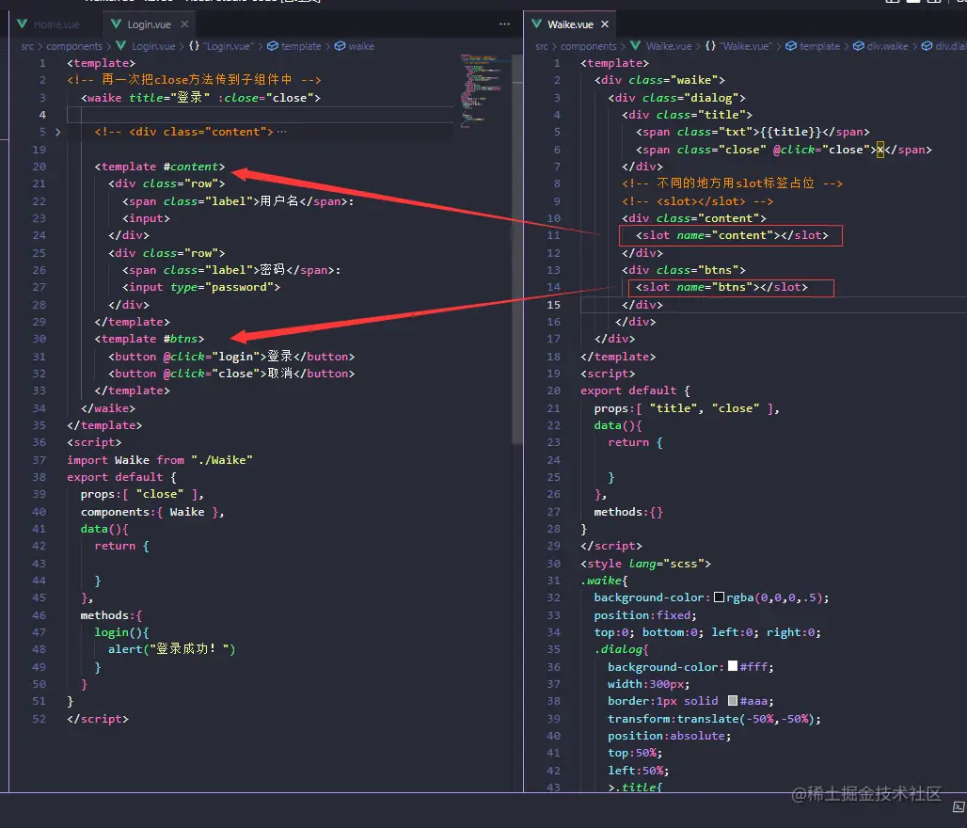Click 'methods:{}' line in Waike.vue

tap(628, 512)
